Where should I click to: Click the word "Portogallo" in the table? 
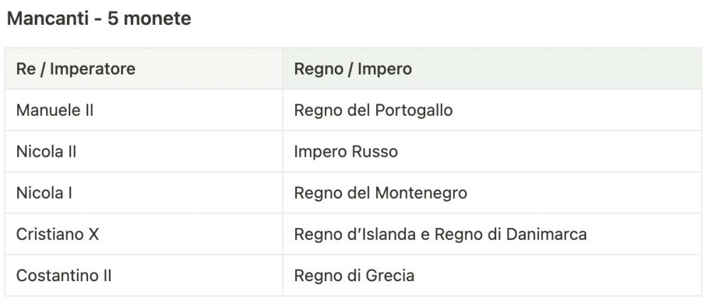click(x=416, y=111)
